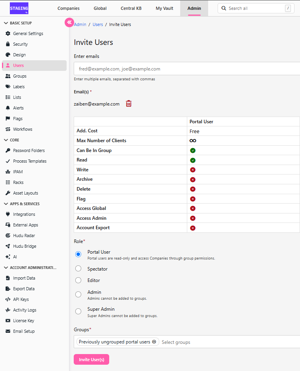Click the Hudu Radar icon
This screenshot has height=371, width=300.
pos(8,236)
